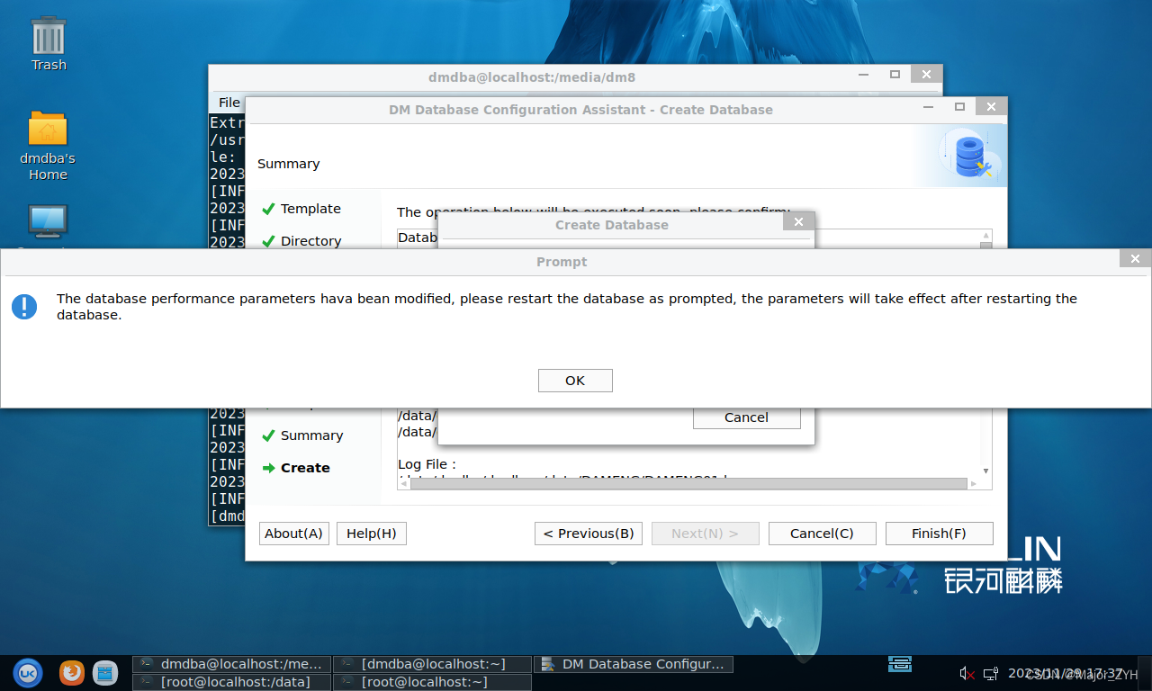Image resolution: width=1152 pixels, height=691 pixels.
Task: Open the Kylin start menu icon
Action: pos(28,672)
